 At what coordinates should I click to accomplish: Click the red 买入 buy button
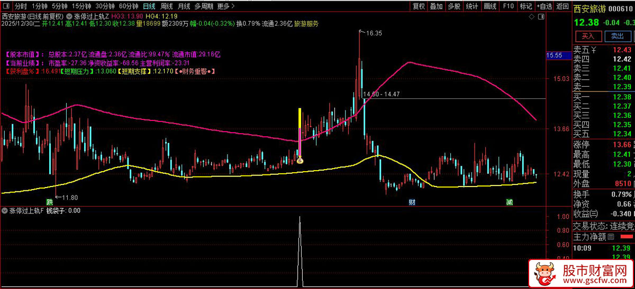[588, 36]
